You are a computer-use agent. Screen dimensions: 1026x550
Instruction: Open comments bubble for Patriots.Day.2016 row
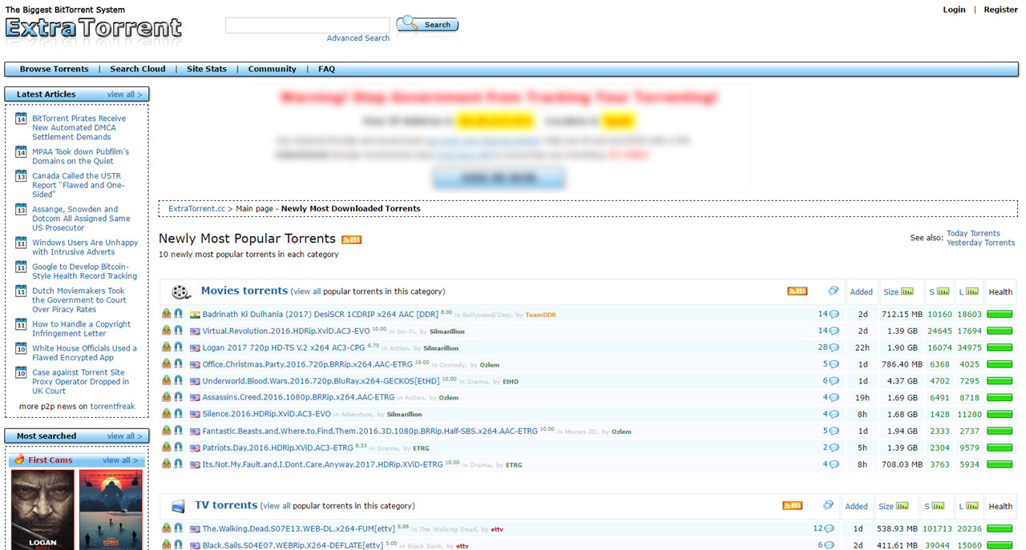click(834, 448)
